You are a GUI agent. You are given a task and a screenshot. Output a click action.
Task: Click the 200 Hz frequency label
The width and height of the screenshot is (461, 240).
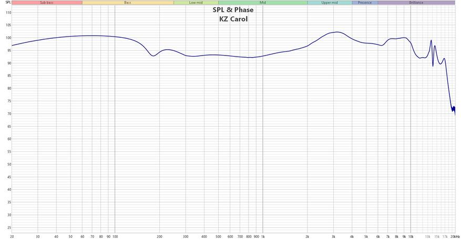[159, 236]
